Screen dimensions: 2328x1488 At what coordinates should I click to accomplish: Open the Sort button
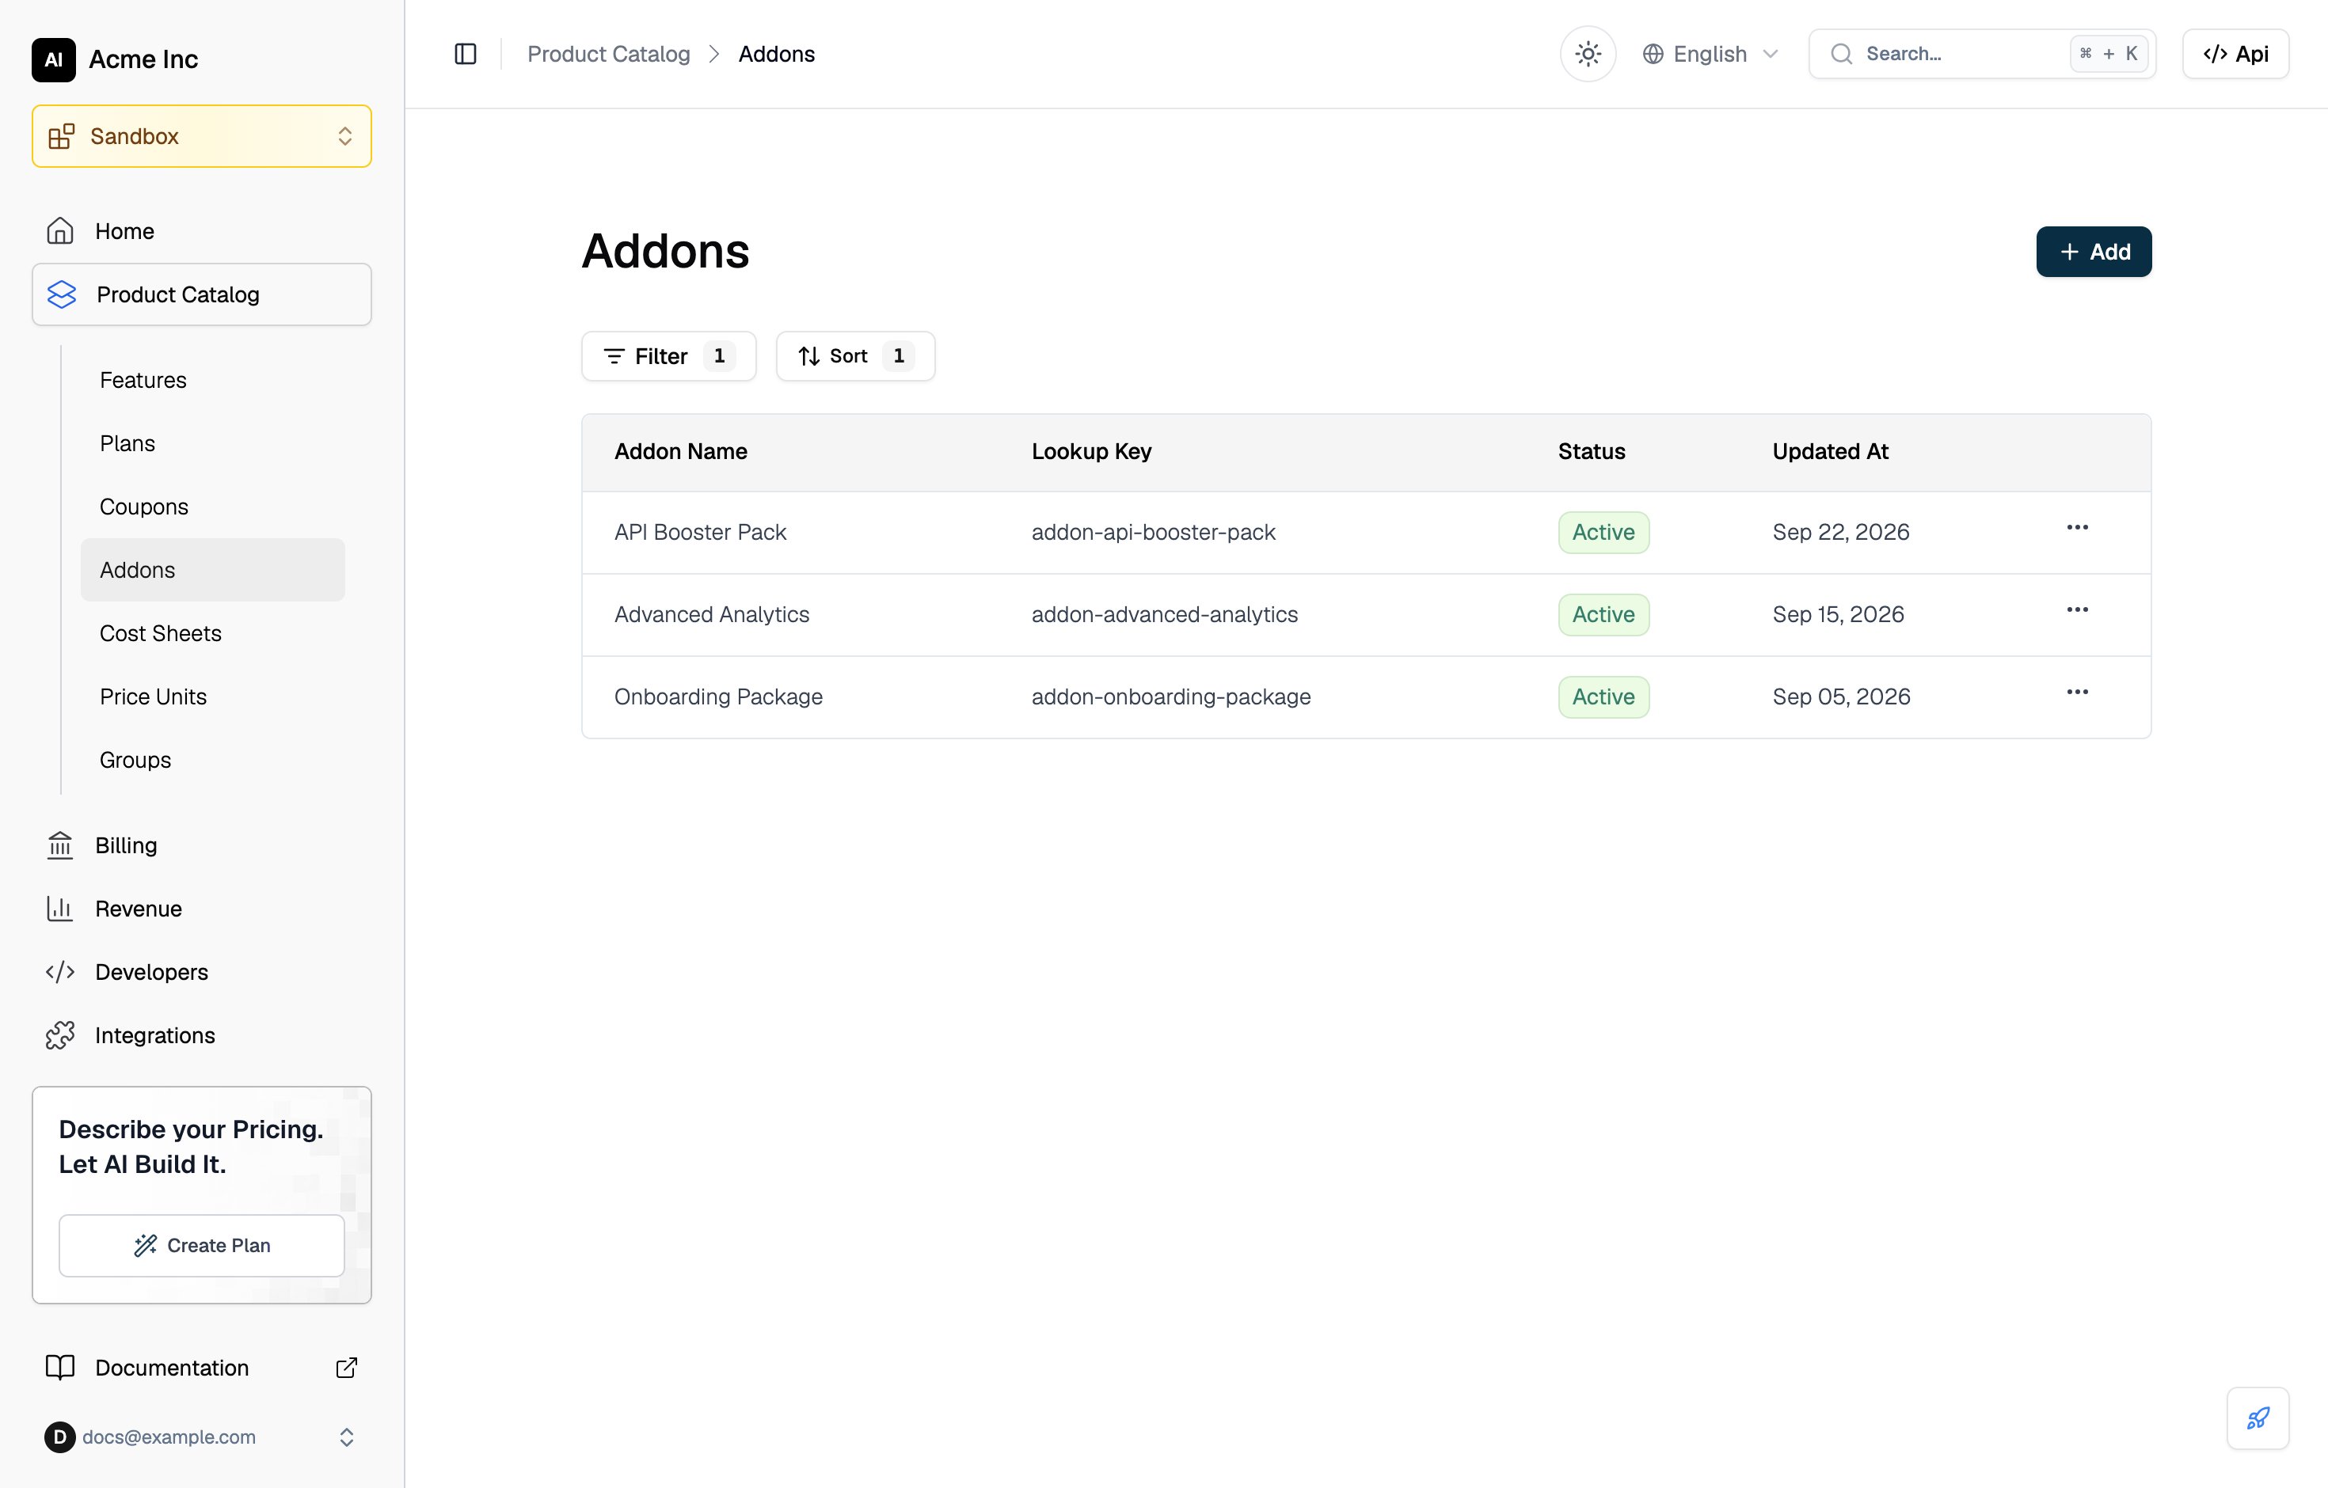click(x=854, y=356)
